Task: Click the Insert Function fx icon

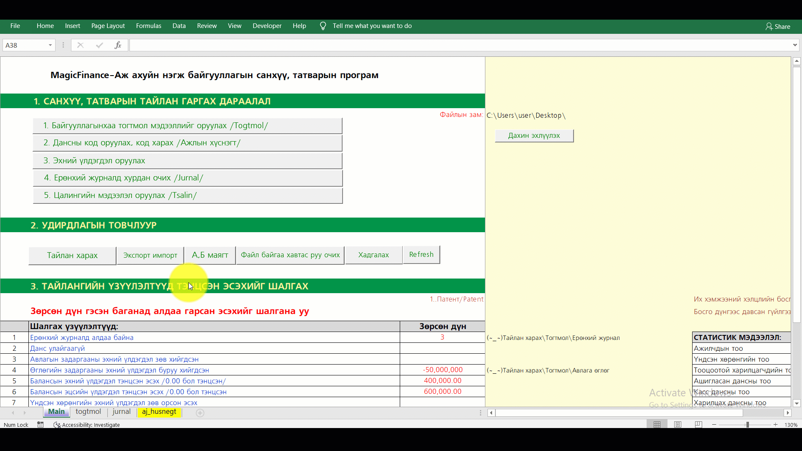Action: 118,45
